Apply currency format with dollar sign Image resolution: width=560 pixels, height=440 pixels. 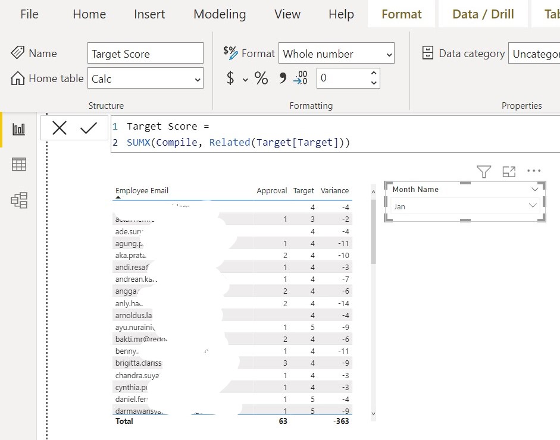[230, 77]
